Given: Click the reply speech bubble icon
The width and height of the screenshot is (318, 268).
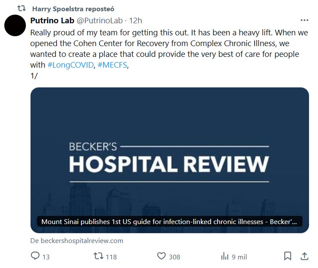Looking at the screenshot, I should pyautogui.click(x=35, y=256).
